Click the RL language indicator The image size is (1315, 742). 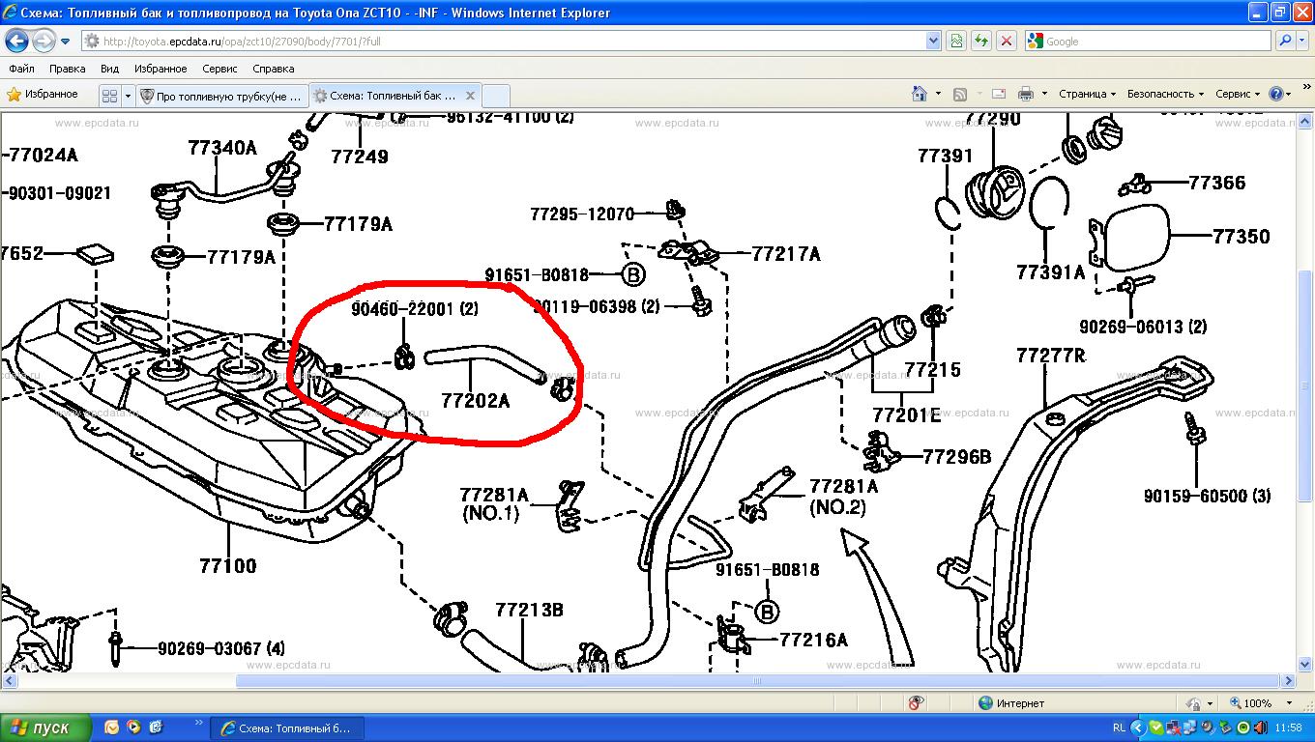[1119, 728]
